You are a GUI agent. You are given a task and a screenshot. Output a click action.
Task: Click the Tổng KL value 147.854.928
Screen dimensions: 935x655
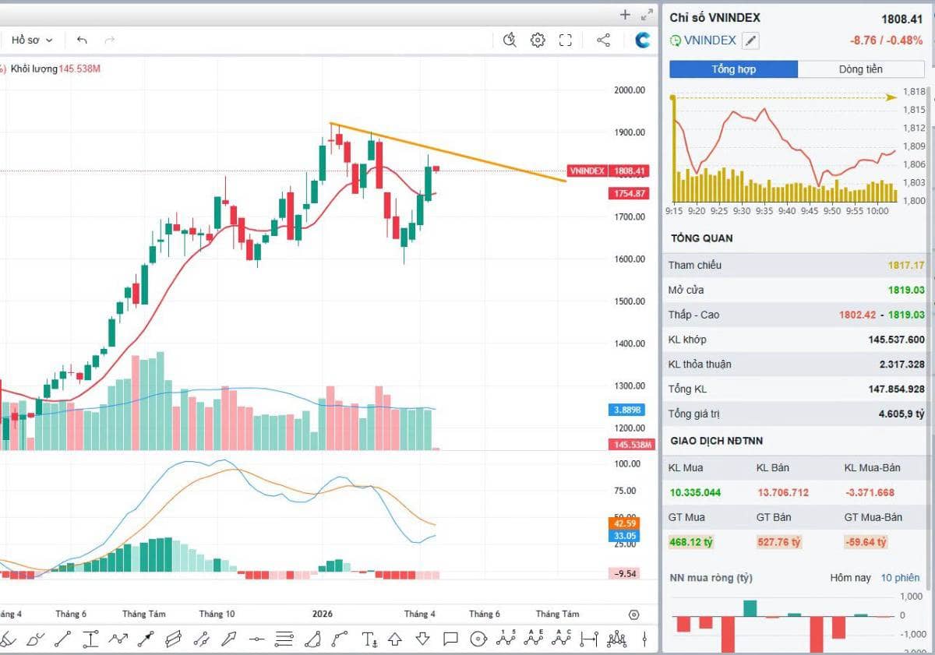point(896,389)
